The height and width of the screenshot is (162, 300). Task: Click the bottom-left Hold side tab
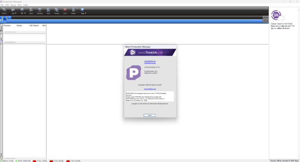[1, 155]
